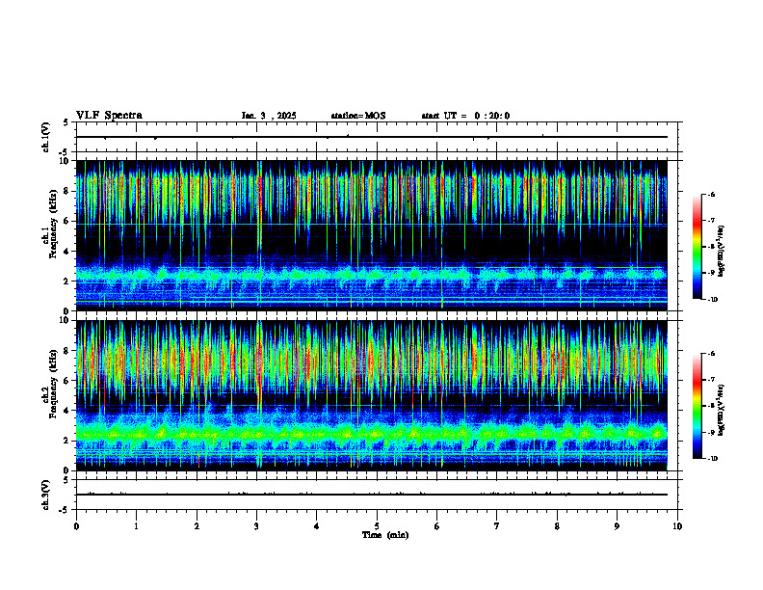This screenshot has height=590, width=763.
Task: Click the "-6" value on ch.1 color bar
Action: pos(711,195)
